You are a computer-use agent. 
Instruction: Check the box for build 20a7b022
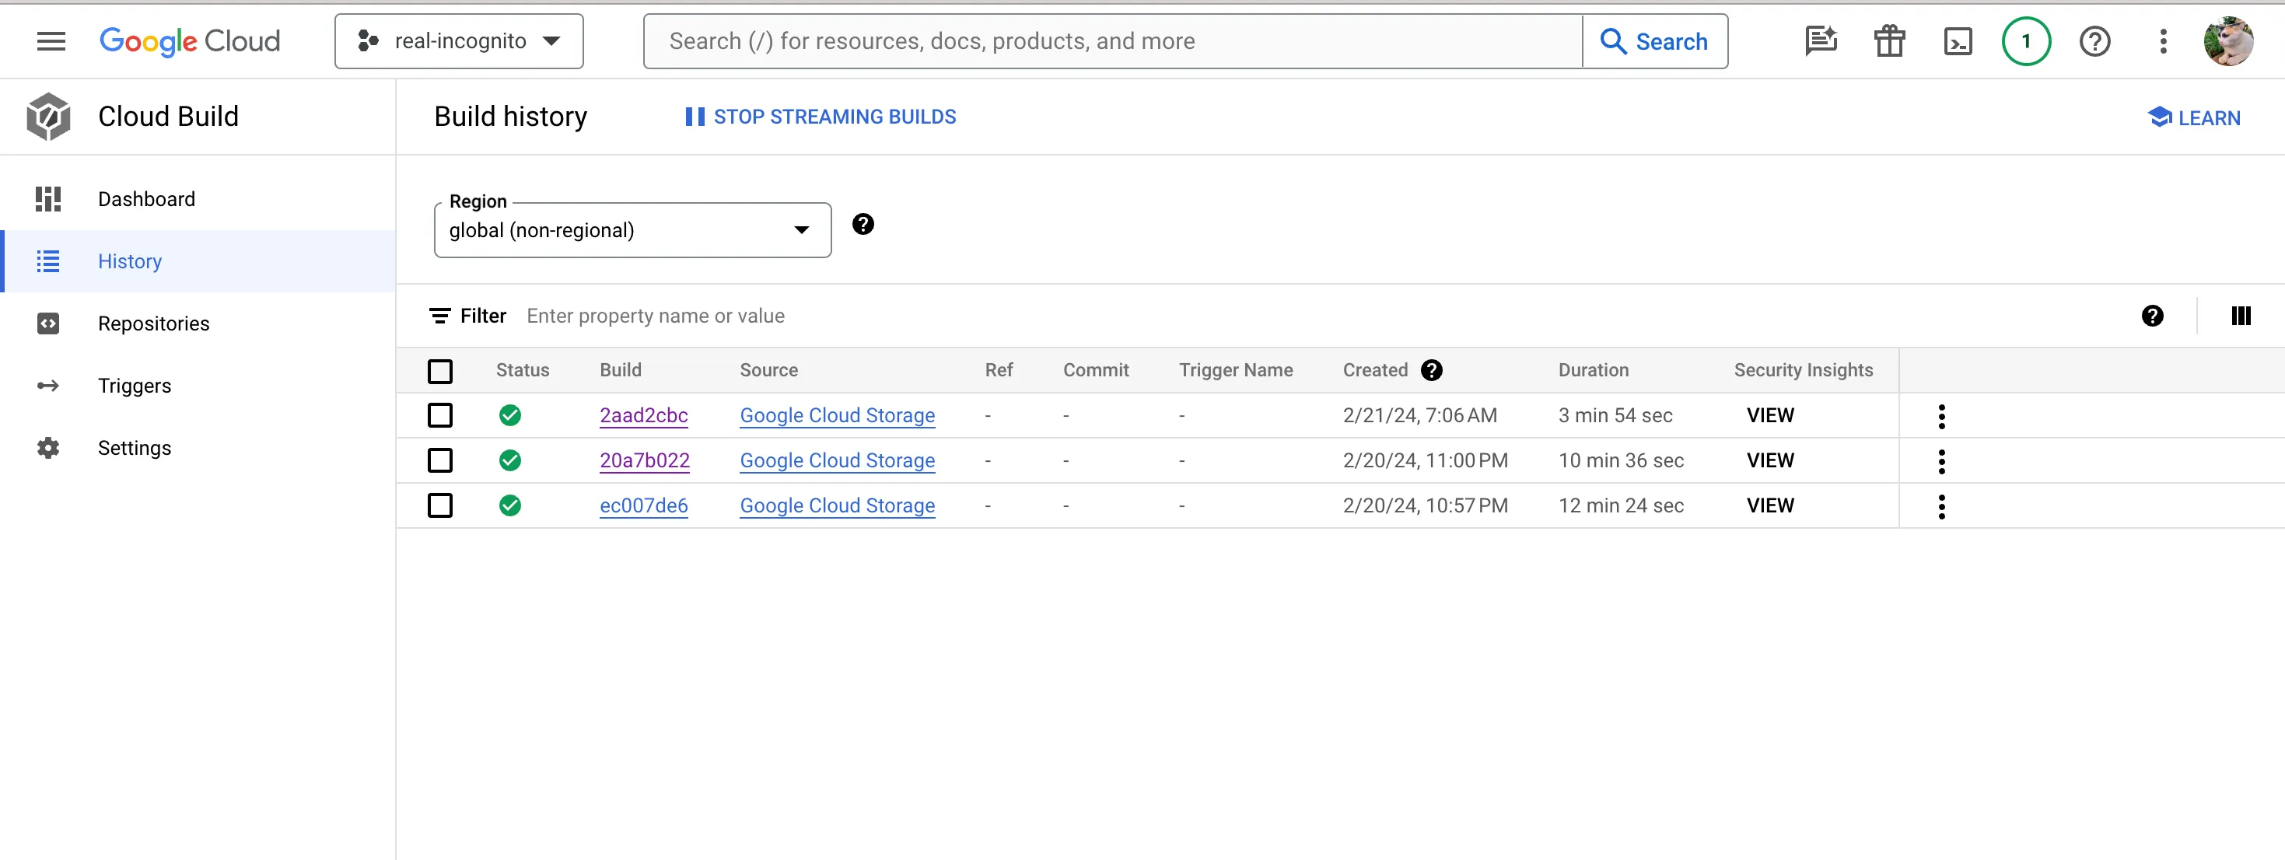pos(440,460)
